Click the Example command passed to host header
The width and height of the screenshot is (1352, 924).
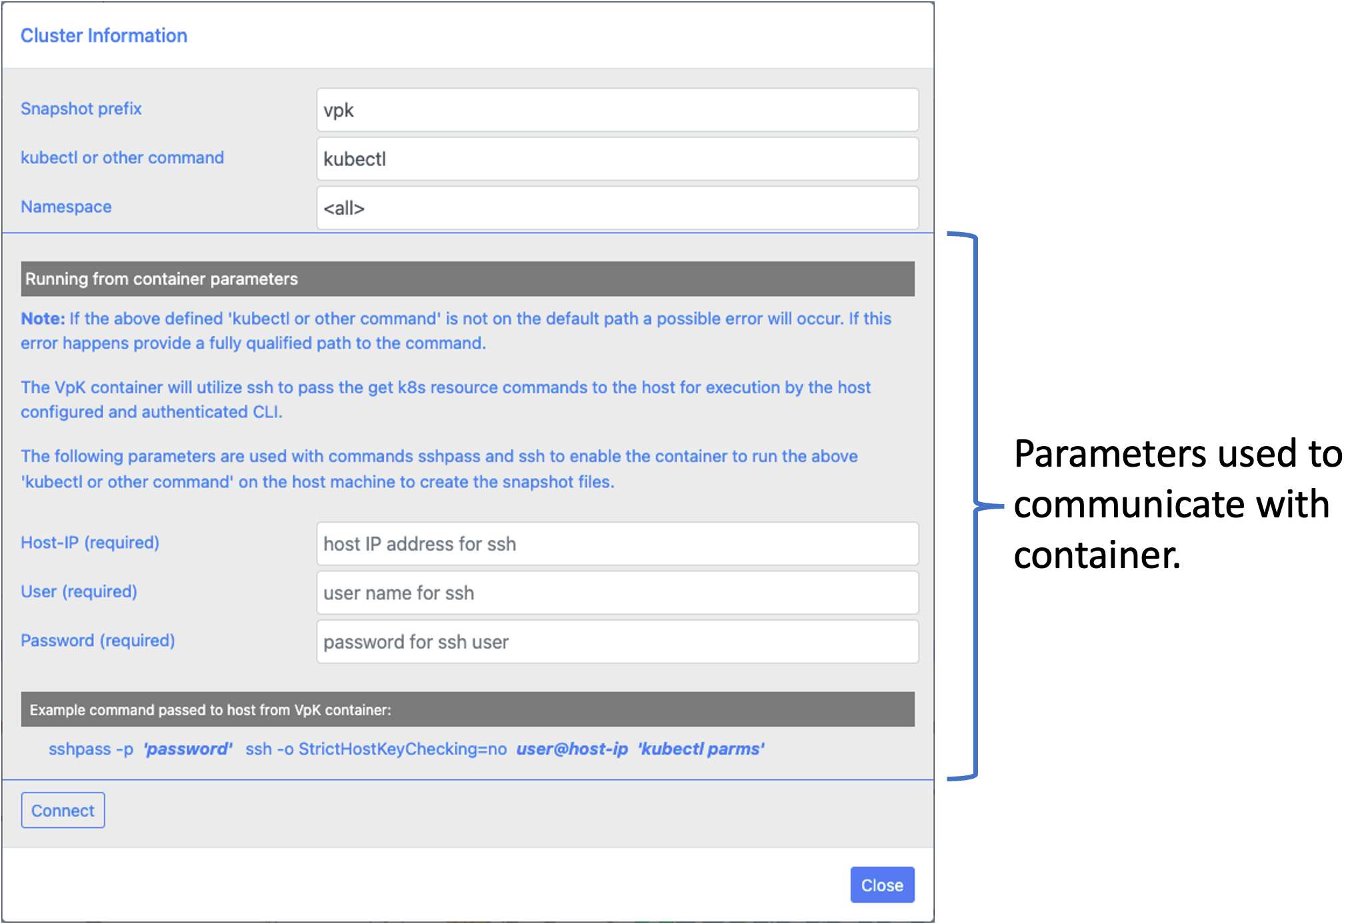pos(210,710)
